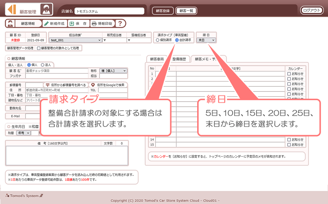Click 住所をGoogleで検索 button
This screenshot has width=328, height=204.
(x=108, y=85)
